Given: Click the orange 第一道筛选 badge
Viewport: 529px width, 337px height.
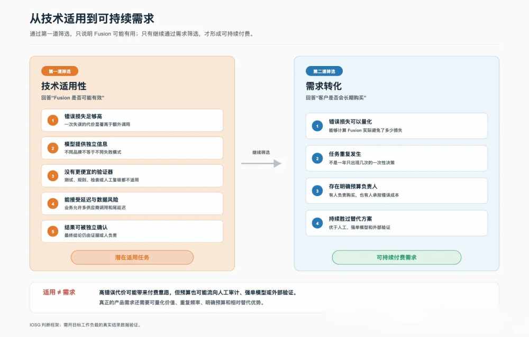Looking at the screenshot, I should 60,71.
